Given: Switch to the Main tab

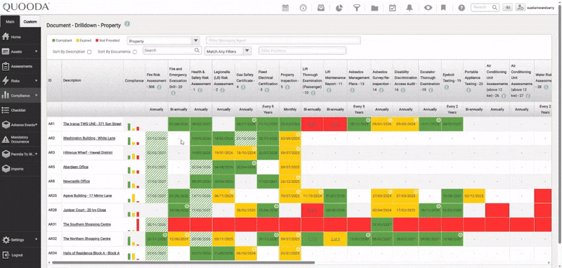Looking at the screenshot, I should [x=10, y=22].
